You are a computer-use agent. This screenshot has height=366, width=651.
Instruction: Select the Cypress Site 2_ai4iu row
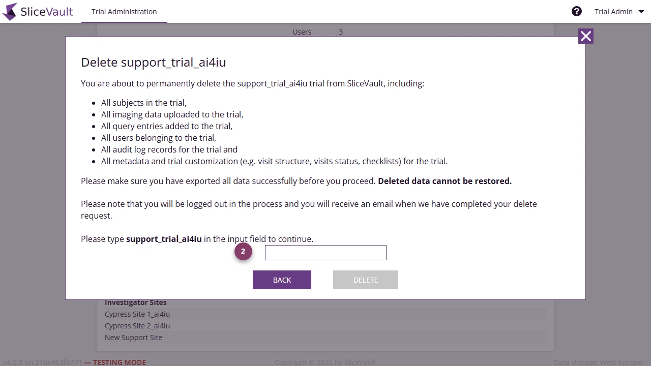(x=325, y=326)
